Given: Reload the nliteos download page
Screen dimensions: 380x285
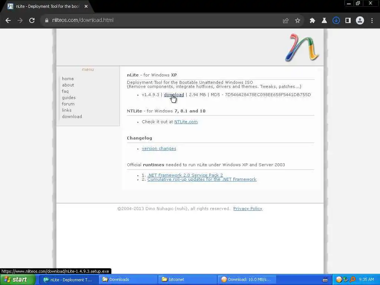Looking at the screenshot, I should click(32, 20).
